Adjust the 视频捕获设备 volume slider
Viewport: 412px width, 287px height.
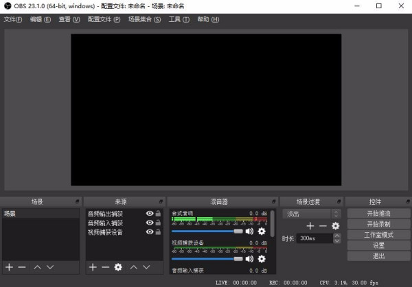click(x=207, y=259)
